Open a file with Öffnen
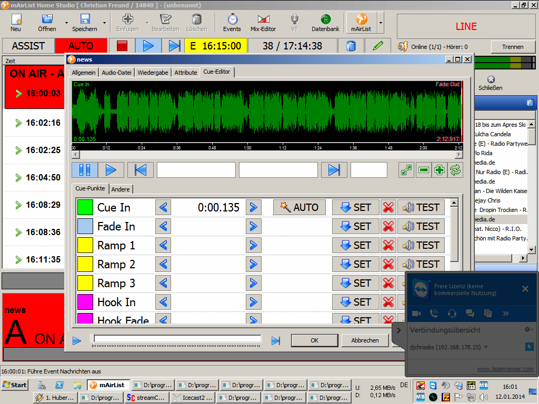The height and width of the screenshot is (404, 539). pyautogui.click(x=47, y=23)
